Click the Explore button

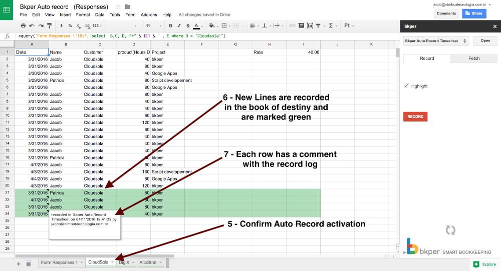pyautogui.click(x=484, y=264)
